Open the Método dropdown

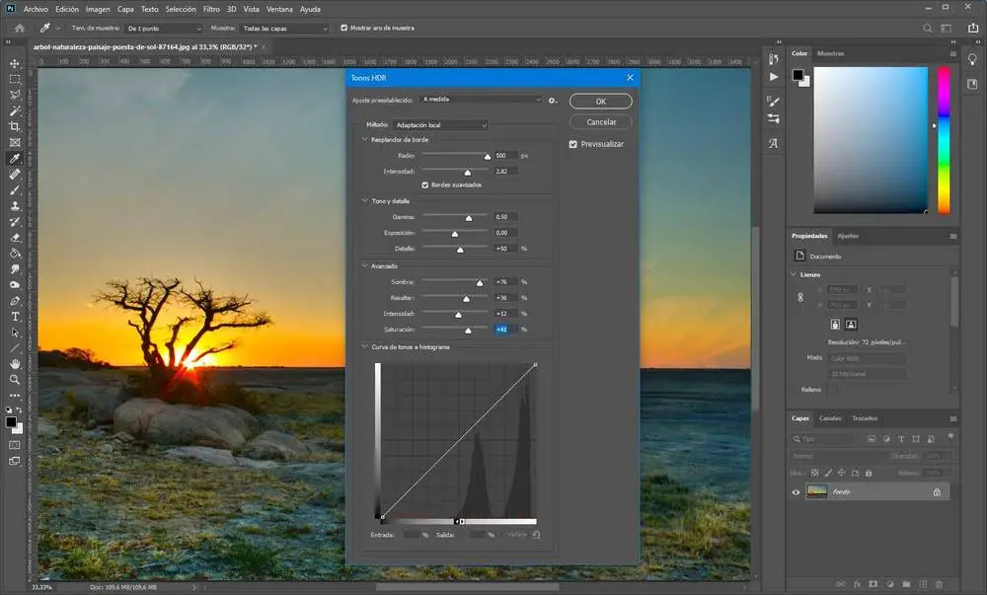[440, 125]
